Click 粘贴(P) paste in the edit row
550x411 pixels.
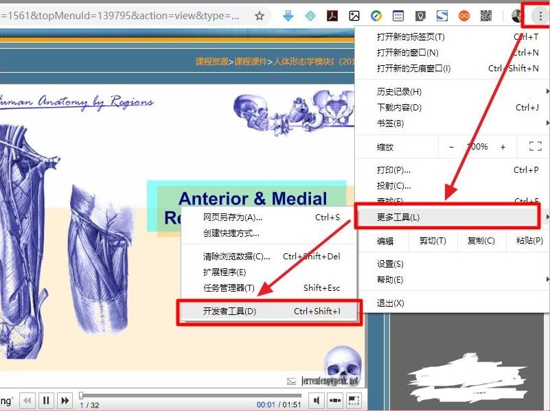coord(529,241)
